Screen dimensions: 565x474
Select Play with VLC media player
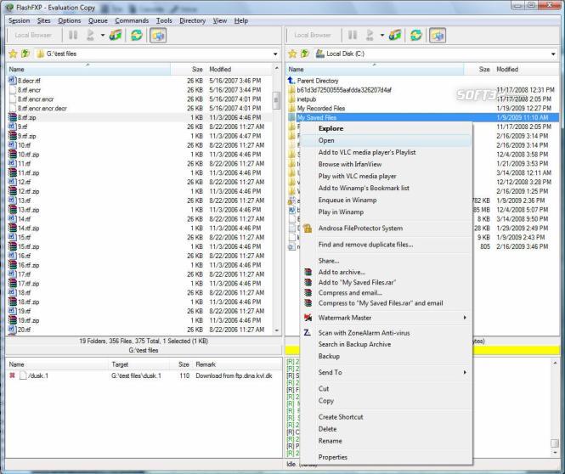[x=386, y=176]
